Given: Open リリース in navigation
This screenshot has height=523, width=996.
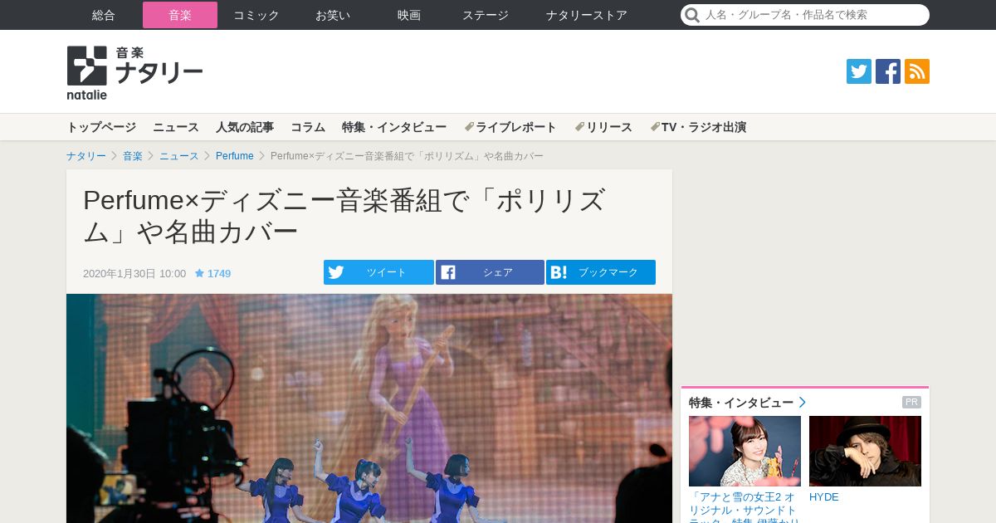Looking at the screenshot, I should pos(603,127).
